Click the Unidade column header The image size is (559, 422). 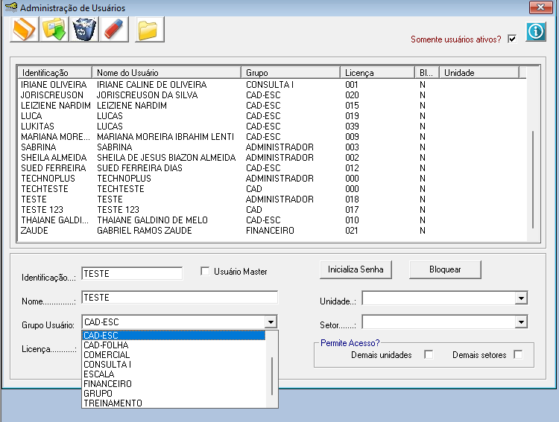point(479,73)
